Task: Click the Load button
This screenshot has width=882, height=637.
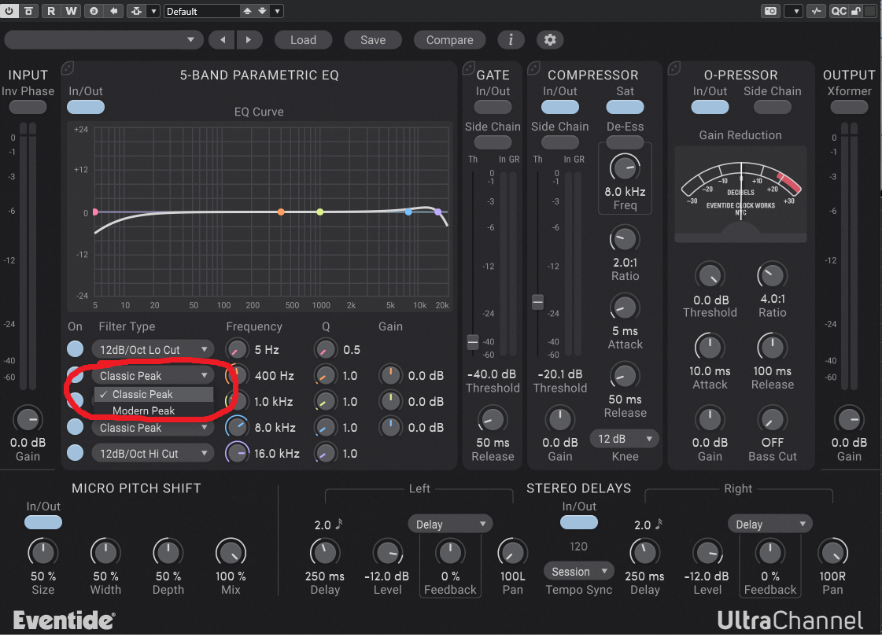Action: [x=303, y=40]
